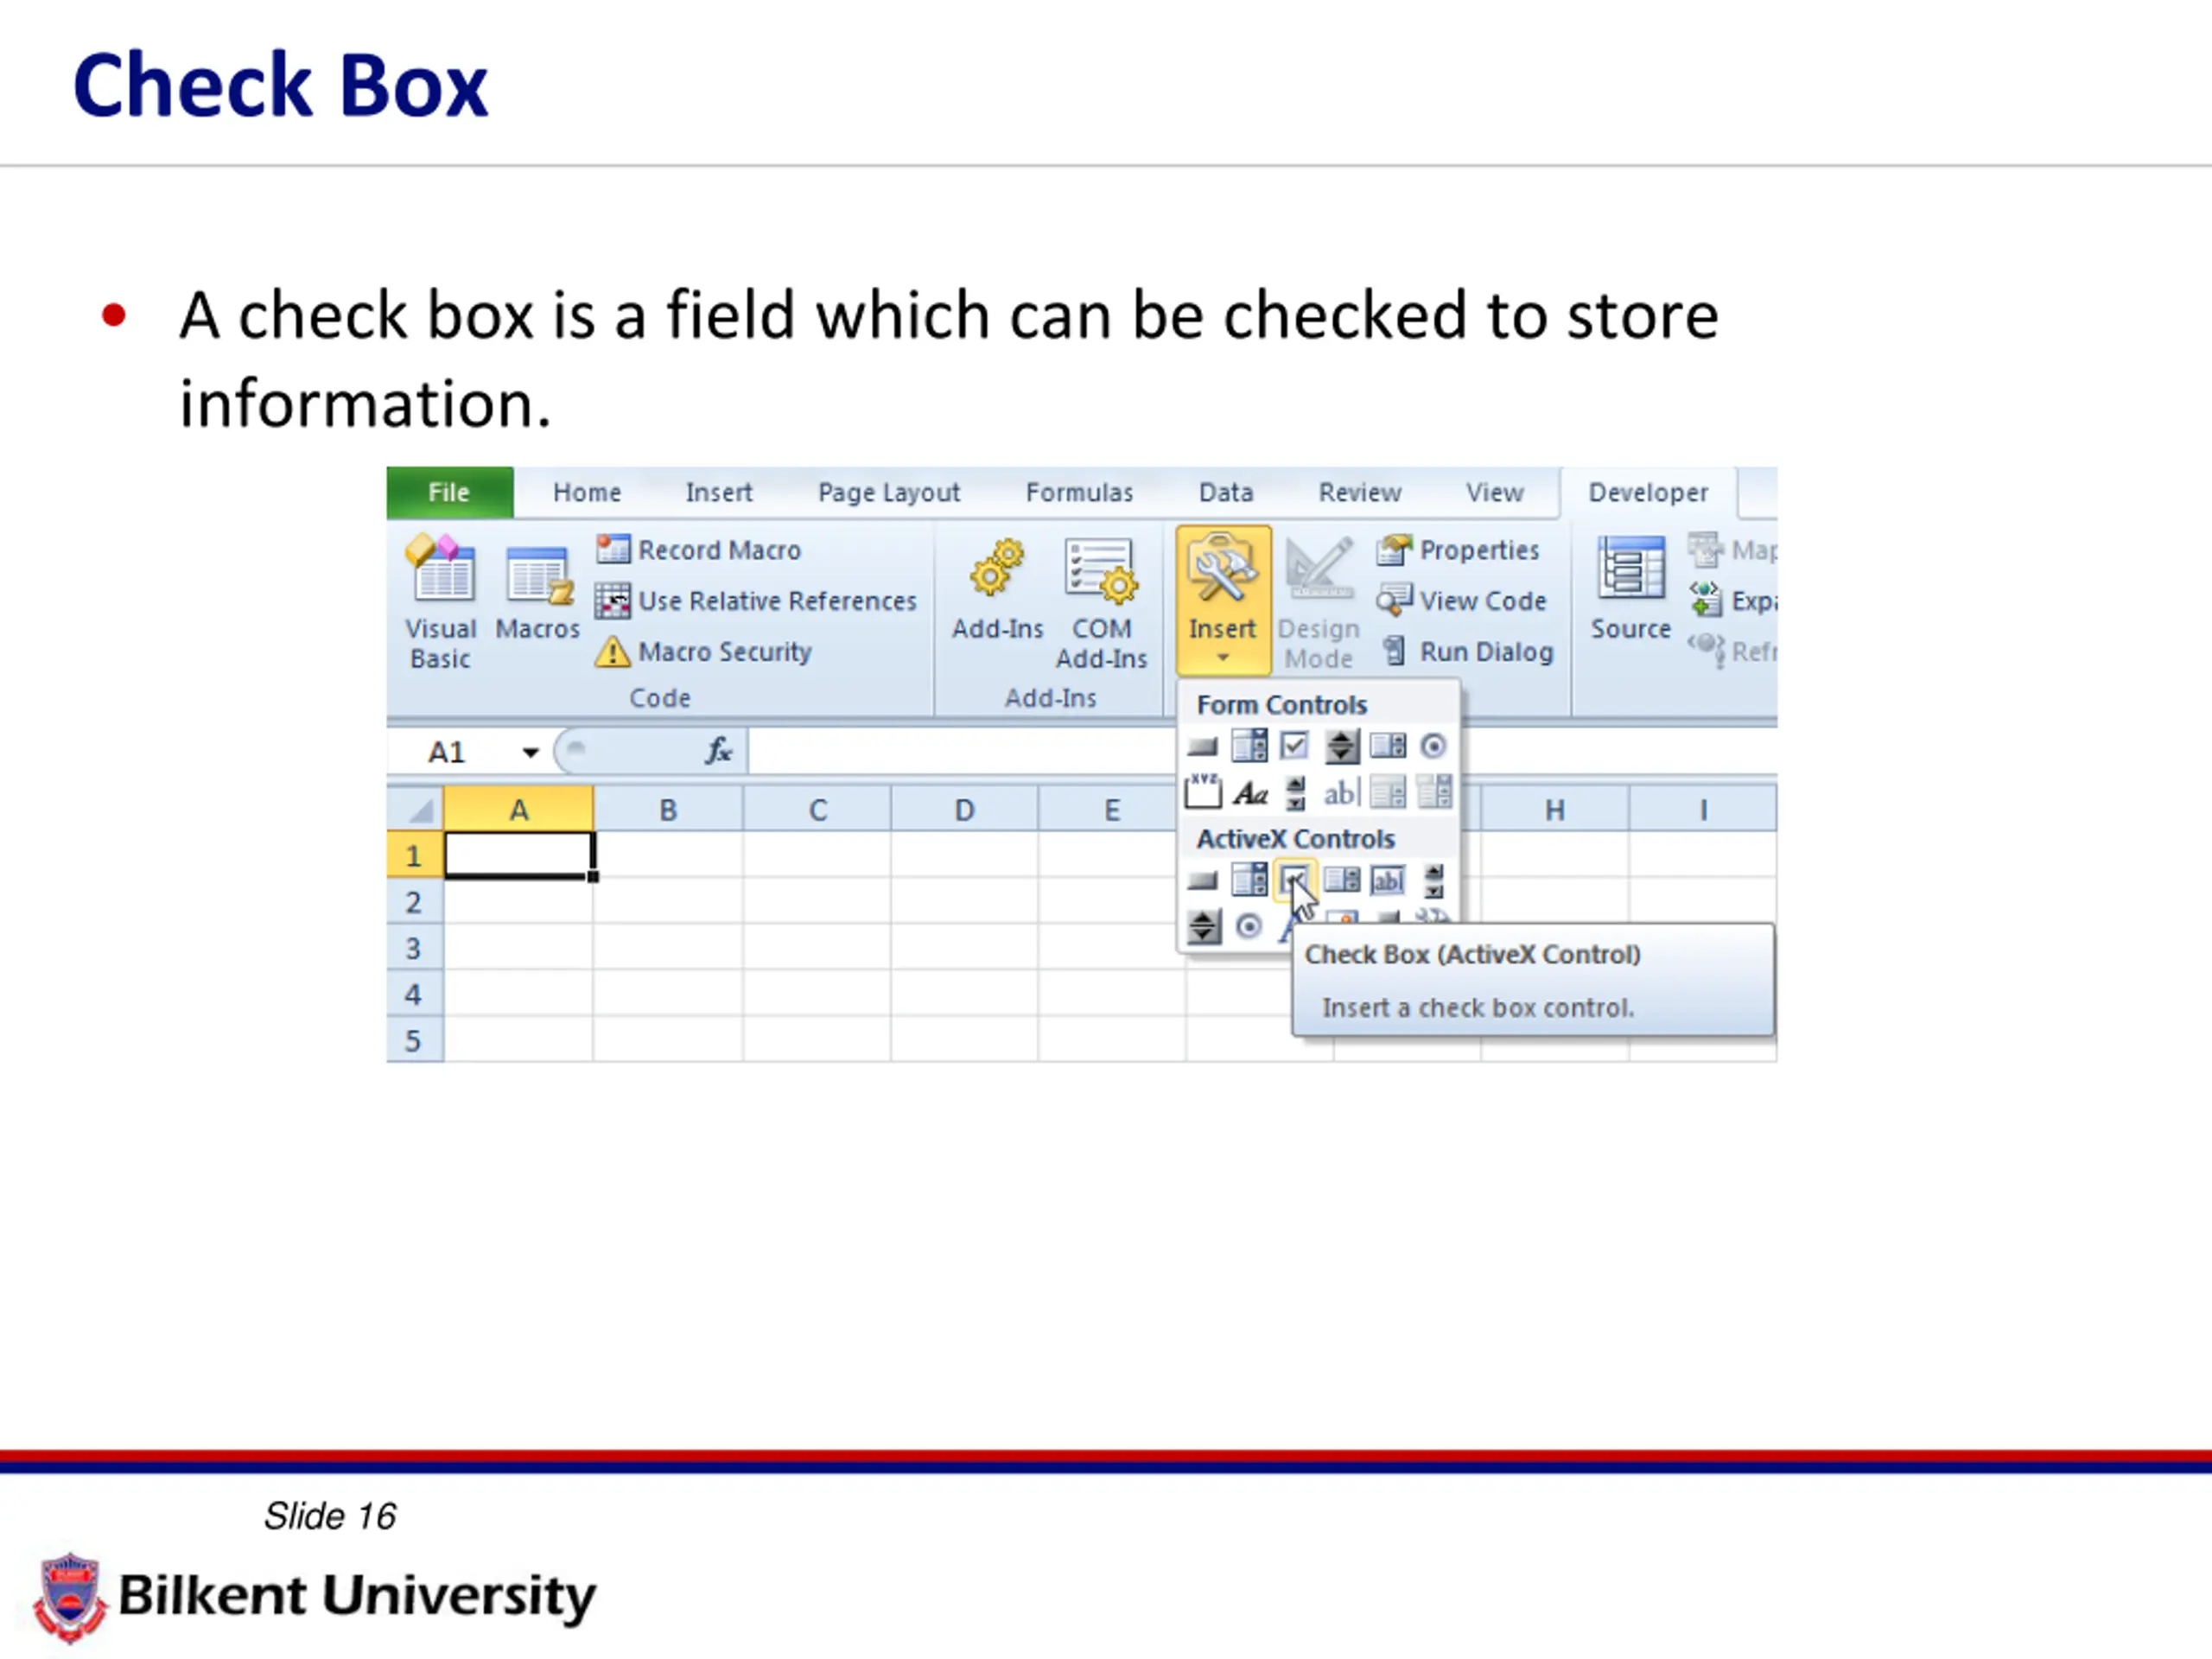Switch to the Home tab
The height and width of the screenshot is (1659, 2212).
point(587,492)
